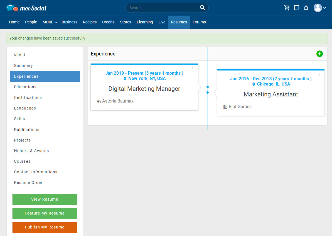Click the Chicago, IL, USA location
Viewport: 332px width, 236px height.
pos(274,84)
